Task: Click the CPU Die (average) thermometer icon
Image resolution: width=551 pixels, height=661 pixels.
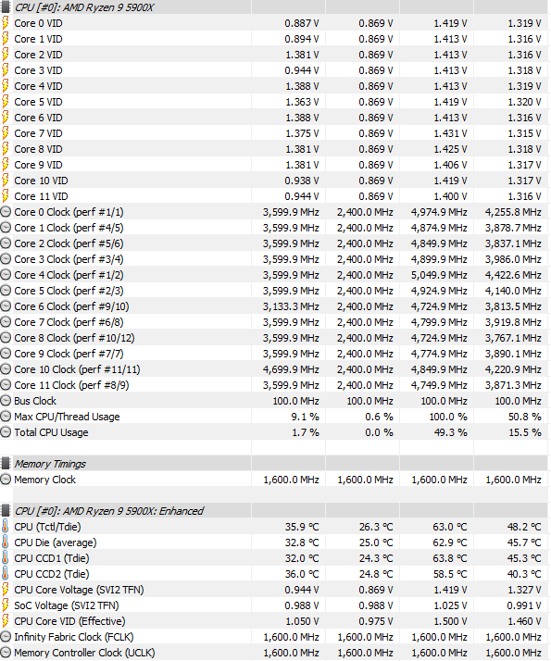Action: coord(5,543)
